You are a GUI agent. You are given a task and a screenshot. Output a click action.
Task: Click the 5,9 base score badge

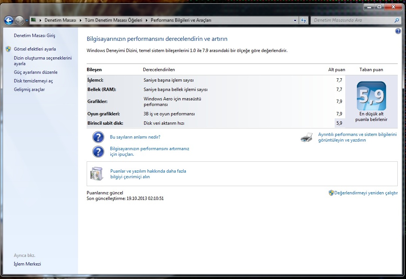[x=371, y=96]
